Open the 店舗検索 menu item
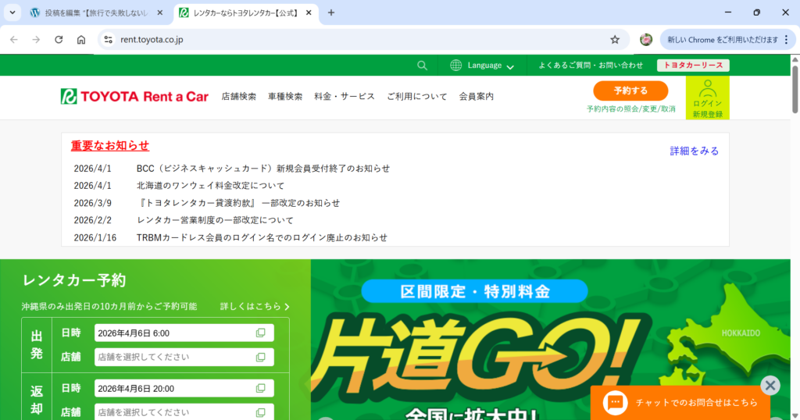The width and height of the screenshot is (800, 420). pyautogui.click(x=238, y=97)
